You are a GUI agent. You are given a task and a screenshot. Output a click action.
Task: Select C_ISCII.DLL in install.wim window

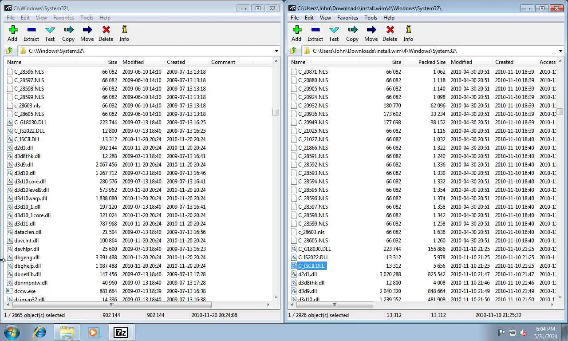(312, 266)
